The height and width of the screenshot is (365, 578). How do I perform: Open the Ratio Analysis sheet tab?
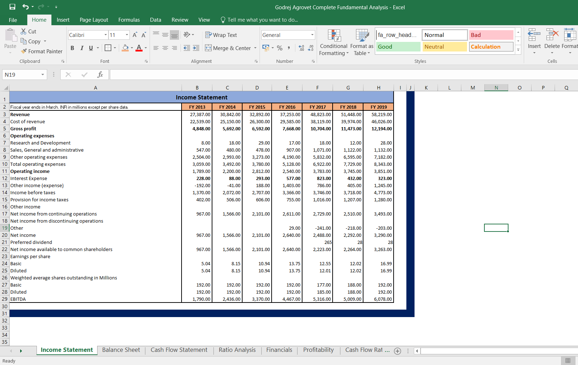pos(237,350)
